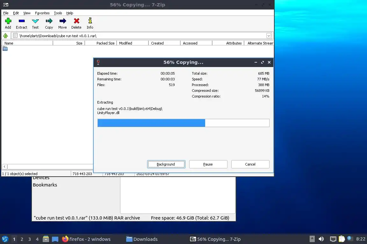
Task: Click the Copy toolbar icon
Action: tap(49, 23)
